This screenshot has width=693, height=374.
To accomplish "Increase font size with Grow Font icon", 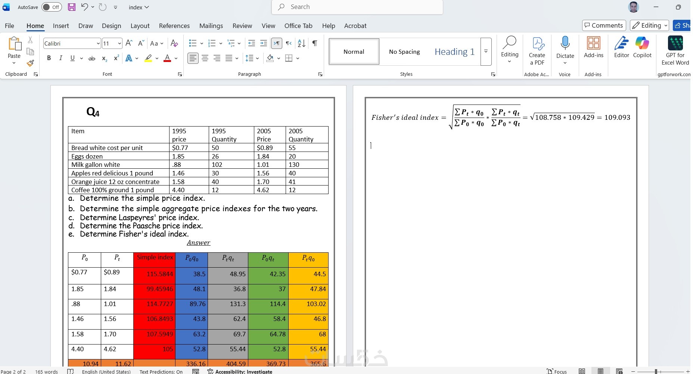I will [129, 43].
